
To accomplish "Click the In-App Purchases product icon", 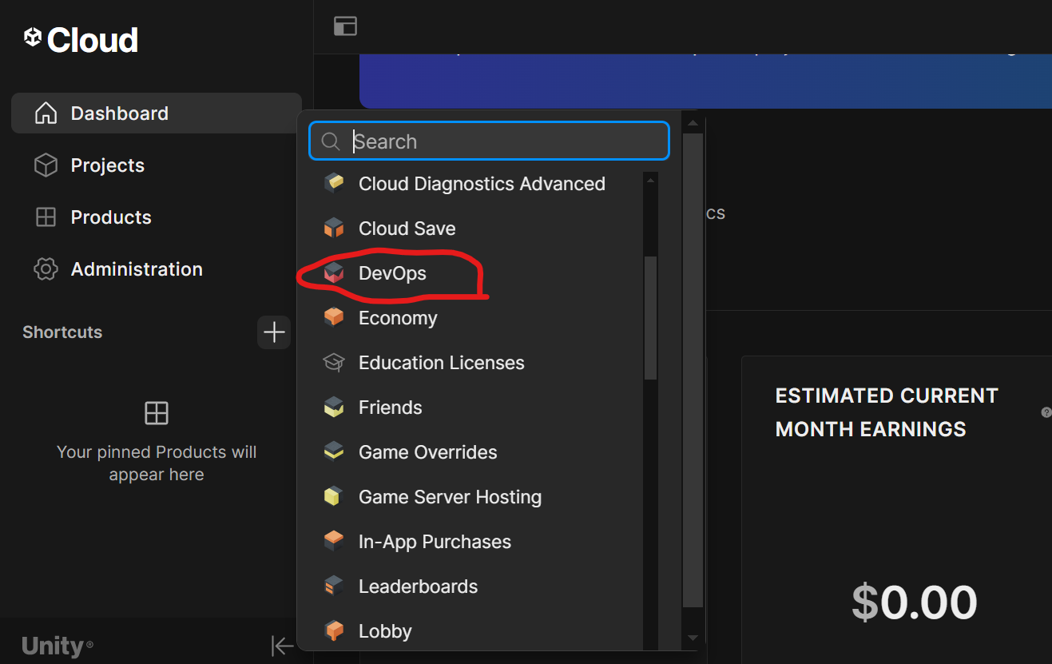I will coord(334,542).
